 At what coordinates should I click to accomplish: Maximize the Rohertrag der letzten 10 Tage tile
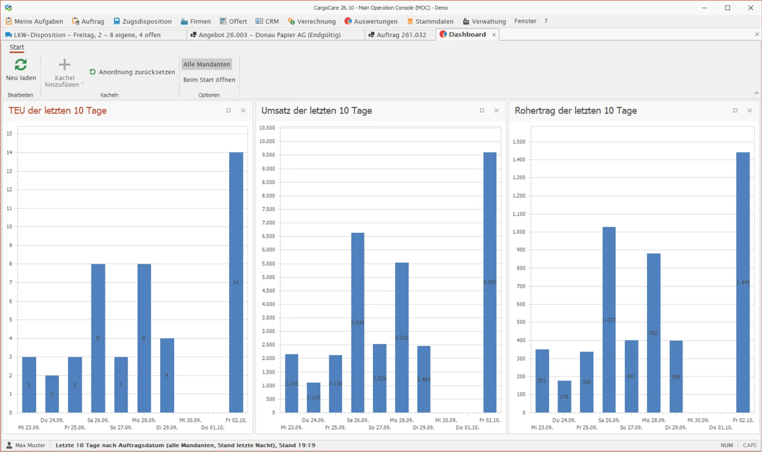coord(735,110)
